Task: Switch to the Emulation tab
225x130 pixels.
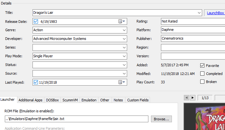Action: point(89,100)
